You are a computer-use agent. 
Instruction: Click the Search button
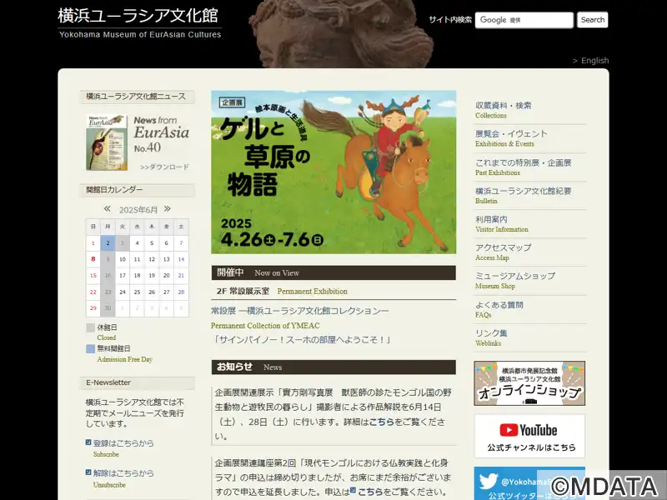click(593, 20)
